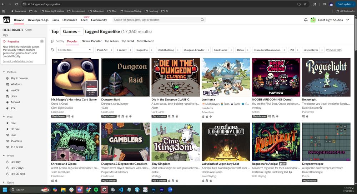Click the search magnifier icon
357x194 pixels.
pos(202,20)
